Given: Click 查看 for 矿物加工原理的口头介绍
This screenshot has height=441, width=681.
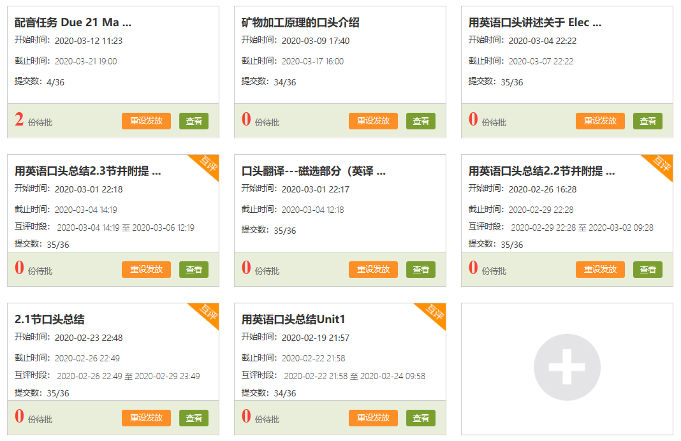Looking at the screenshot, I should click(x=421, y=121).
